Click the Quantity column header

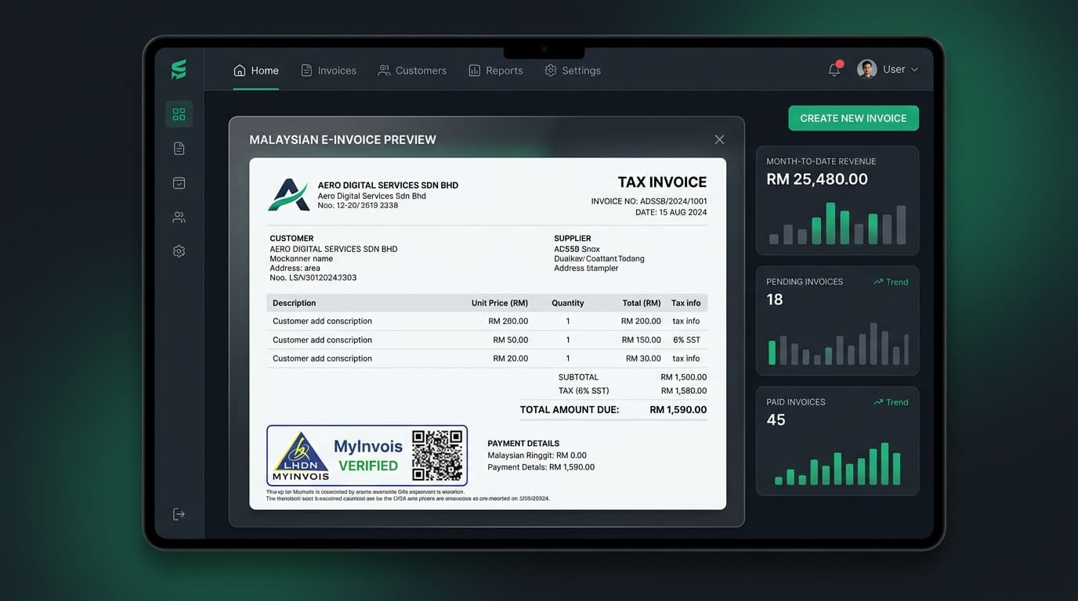[x=568, y=303]
